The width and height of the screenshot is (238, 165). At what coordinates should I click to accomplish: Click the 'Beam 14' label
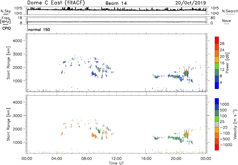click(116, 3)
